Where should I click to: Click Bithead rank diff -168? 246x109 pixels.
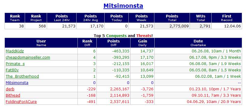pyautogui.click(x=91, y=95)
